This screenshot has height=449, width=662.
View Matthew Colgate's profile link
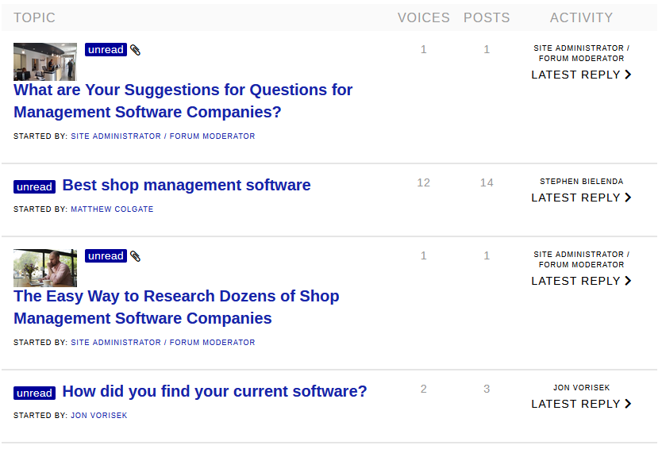[x=112, y=209]
